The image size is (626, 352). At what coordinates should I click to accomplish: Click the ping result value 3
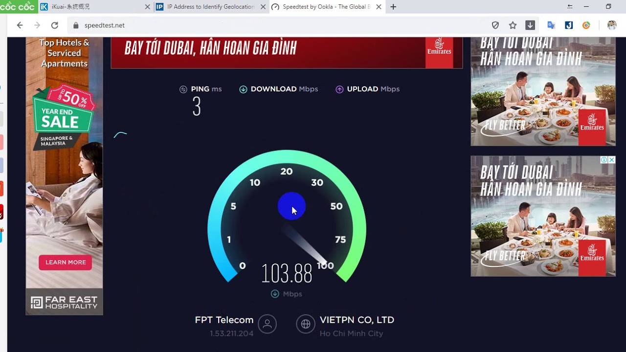tap(197, 106)
